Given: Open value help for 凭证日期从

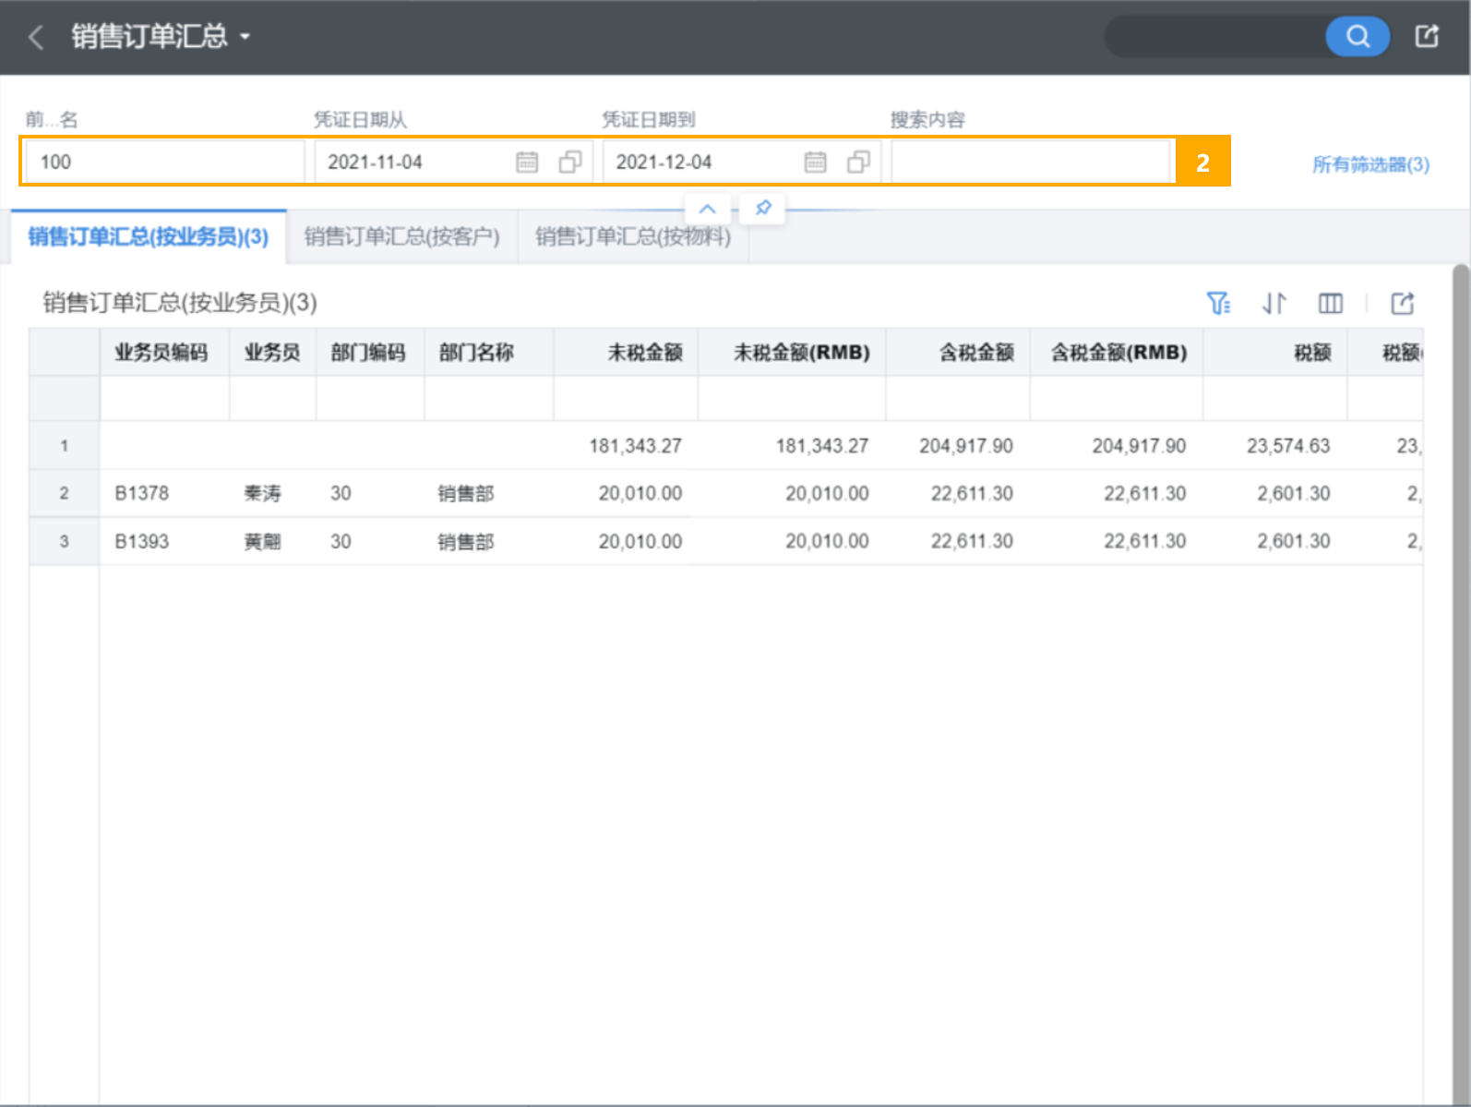Looking at the screenshot, I should 570,162.
